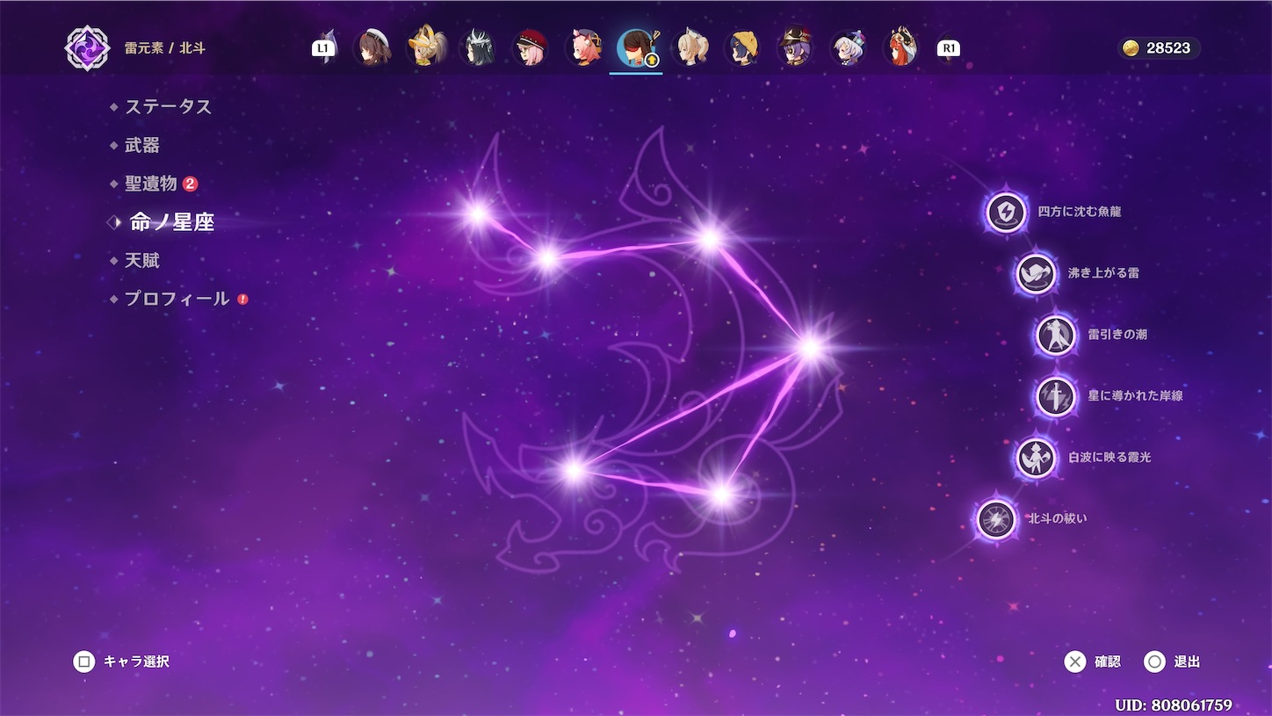The height and width of the screenshot is (716, 1272).
Task: Click the constellation star where three lines meet
Action: coord(809,348)
